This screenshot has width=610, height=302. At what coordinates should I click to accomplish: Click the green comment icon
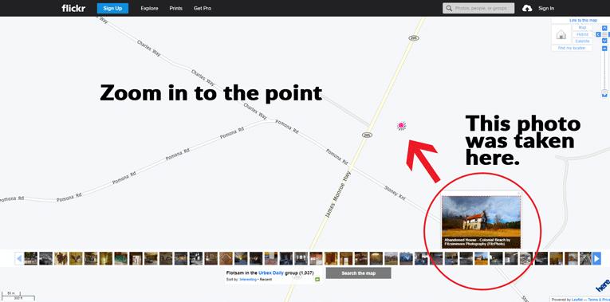(x=317, y=280)
